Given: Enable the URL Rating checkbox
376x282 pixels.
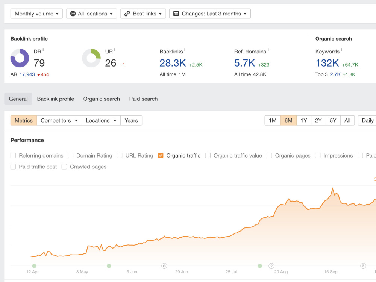Looking at the screenshot, I should [120, 156].
